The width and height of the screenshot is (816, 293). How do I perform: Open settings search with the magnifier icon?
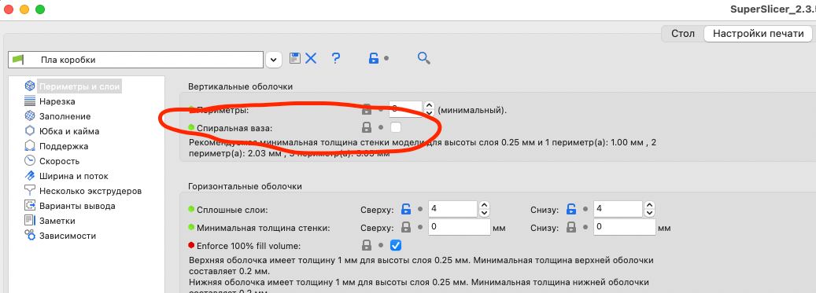(x=423, y=58)
